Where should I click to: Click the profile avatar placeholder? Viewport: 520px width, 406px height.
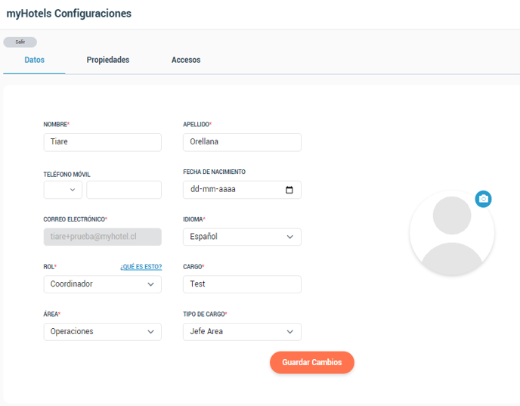click(452, 233)
